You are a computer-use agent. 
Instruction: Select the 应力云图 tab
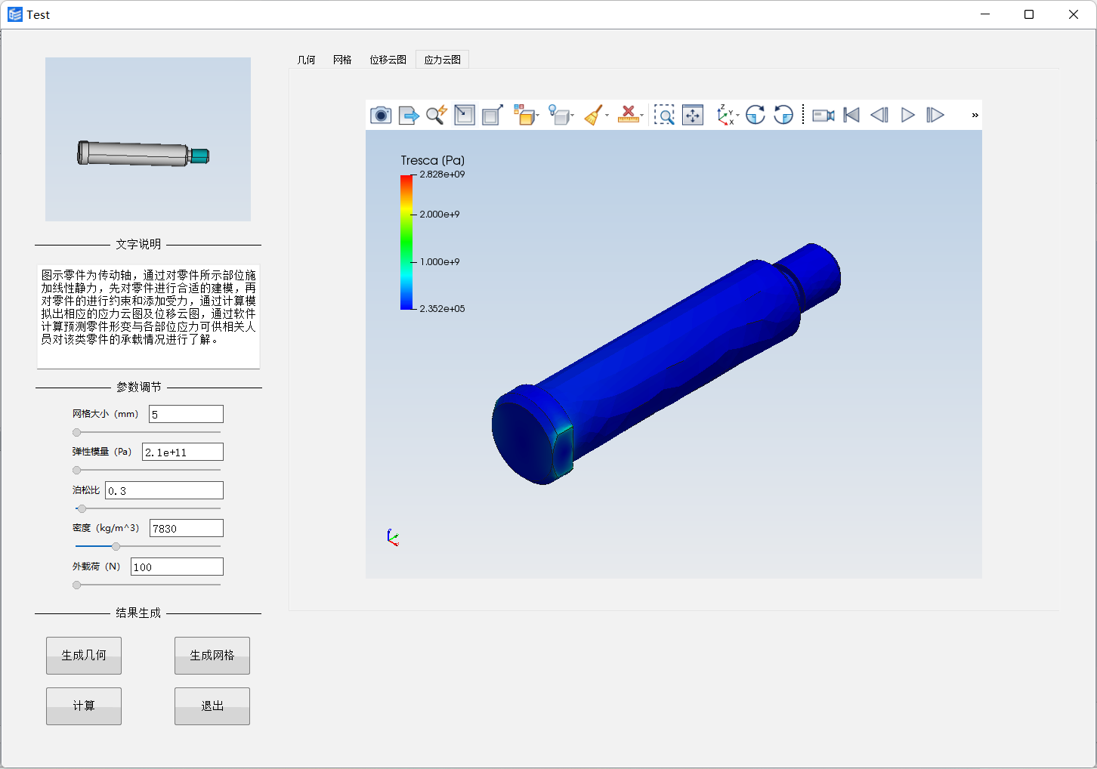point(442,60)
